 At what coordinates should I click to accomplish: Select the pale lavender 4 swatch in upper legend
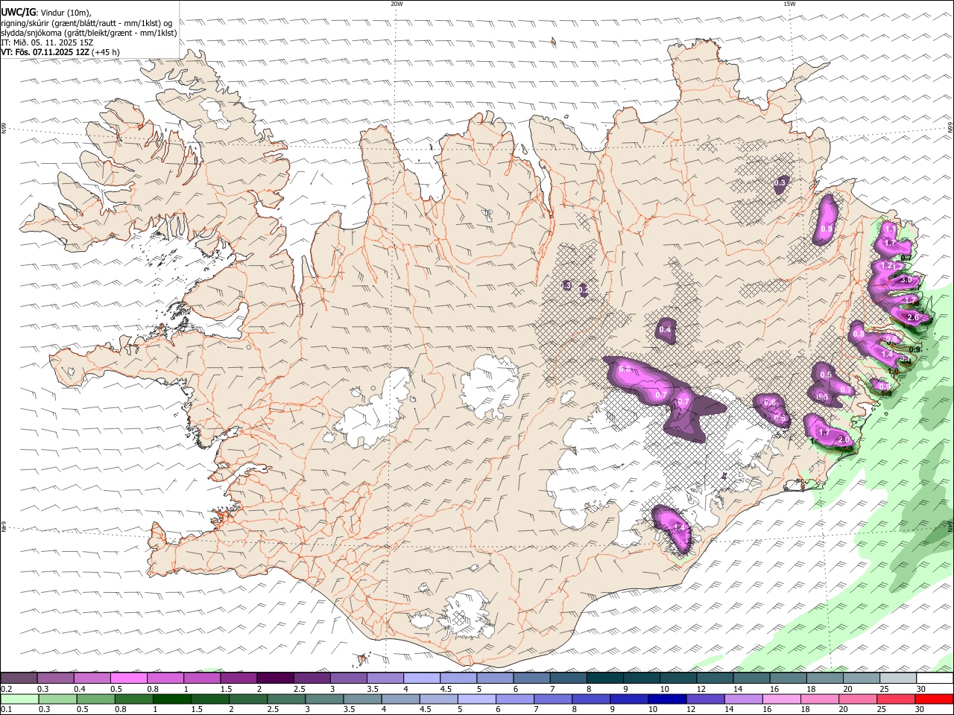point(422,678)
